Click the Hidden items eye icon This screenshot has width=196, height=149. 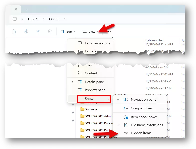pos(126,133)
